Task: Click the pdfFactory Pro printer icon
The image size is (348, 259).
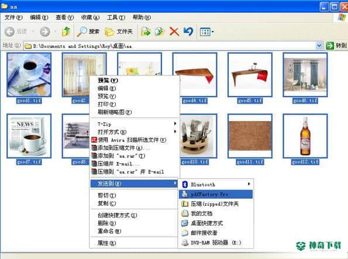Action: pos(185,194)
